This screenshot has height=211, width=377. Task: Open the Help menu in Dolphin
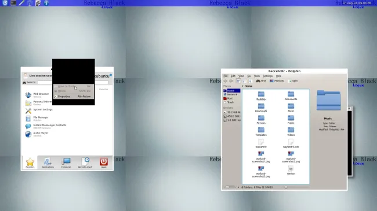pos(278,76)
